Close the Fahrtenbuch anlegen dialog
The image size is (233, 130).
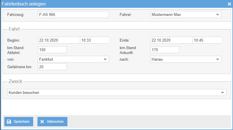coord(229,4)
